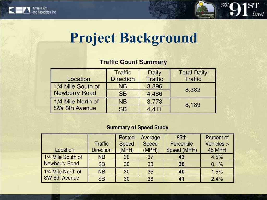Image resolution: width=267 pixels, height=200 pixels.
Task: Select 85th percentile speed value 40
Action: [181, 172]
